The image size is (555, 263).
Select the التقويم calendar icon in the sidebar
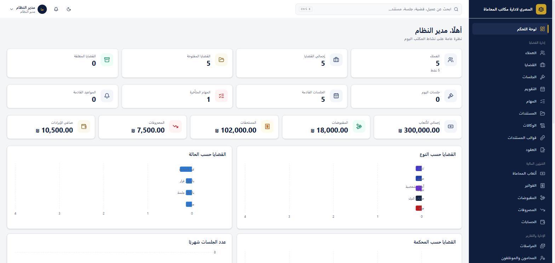click(543, 89)
